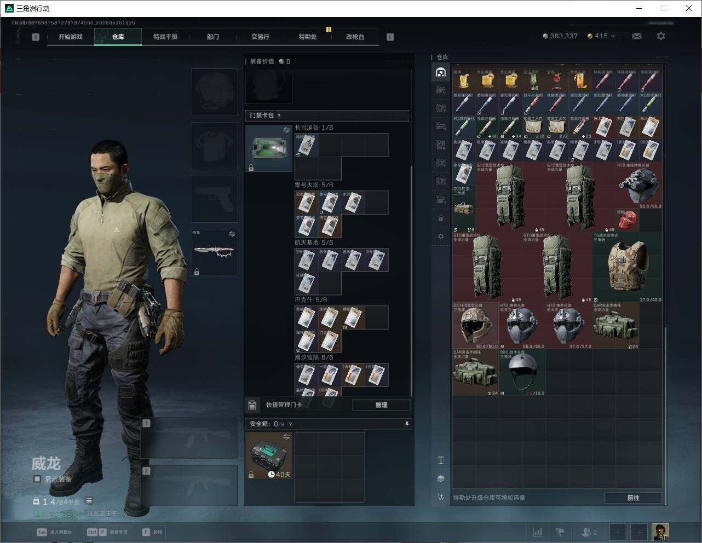This screenshot has height=543, width=702.
Task: Select the injector showing +80
Action: pos(488,128)
